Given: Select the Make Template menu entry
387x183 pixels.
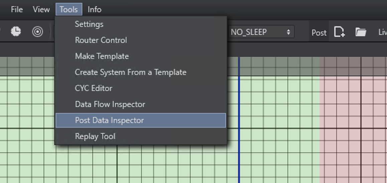Looking at the screenshot, I should click(x=102, y=56).
